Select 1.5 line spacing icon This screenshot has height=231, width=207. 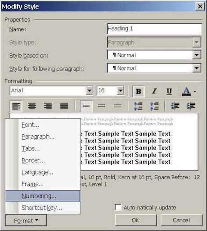(x=101, y=106)
